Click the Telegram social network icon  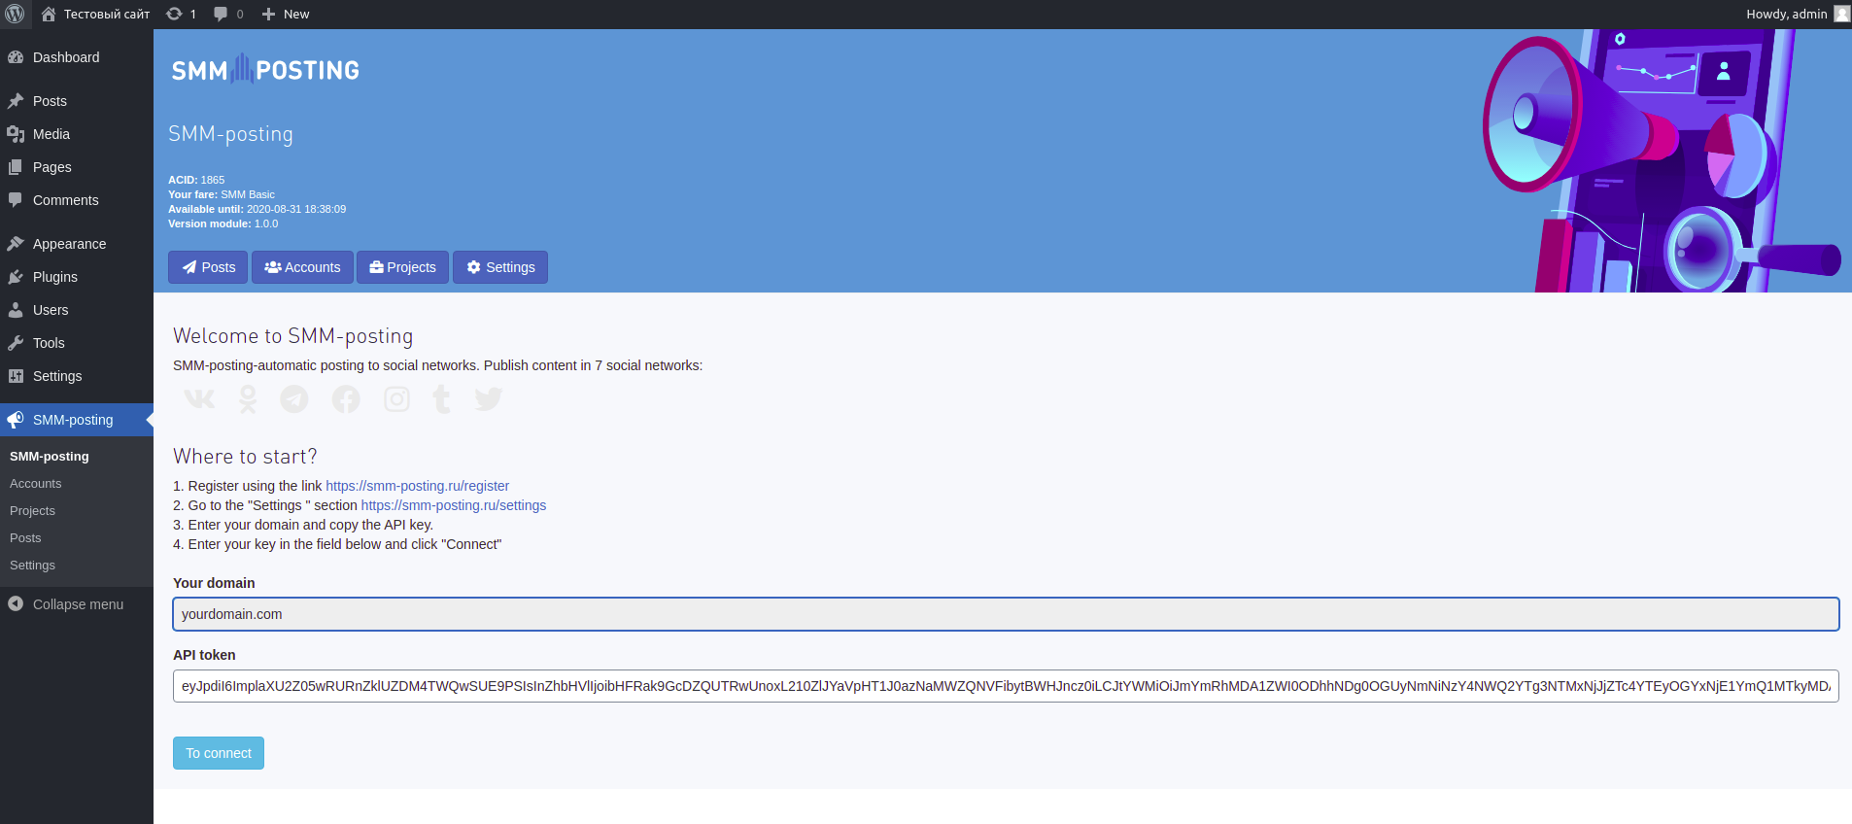point(294,399)
